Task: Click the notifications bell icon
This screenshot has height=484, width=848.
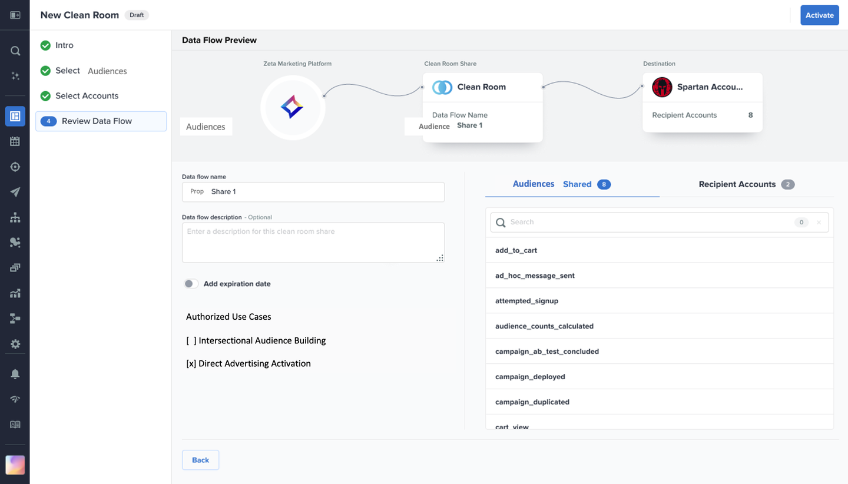Action: (15, 374)
